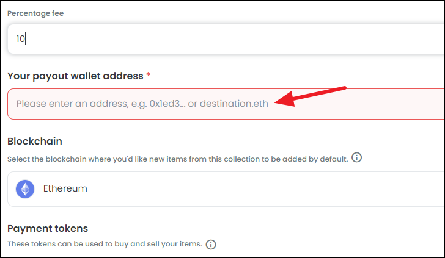
Task: Click the Blockchain section heading
Action: point(35,141)
